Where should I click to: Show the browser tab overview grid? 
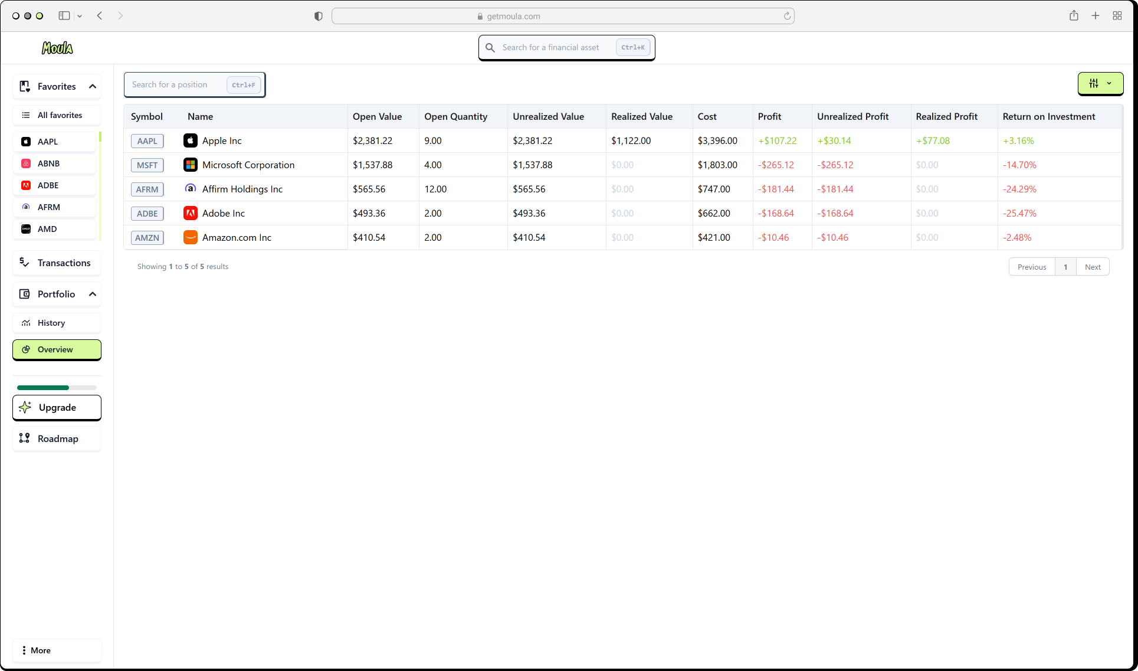(x=1117, y=16)
